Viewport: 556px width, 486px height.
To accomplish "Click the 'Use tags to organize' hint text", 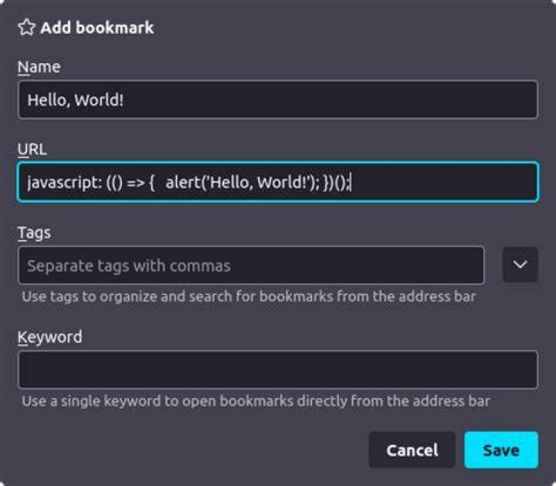I will pyautogui.click(x=249, y=296).
